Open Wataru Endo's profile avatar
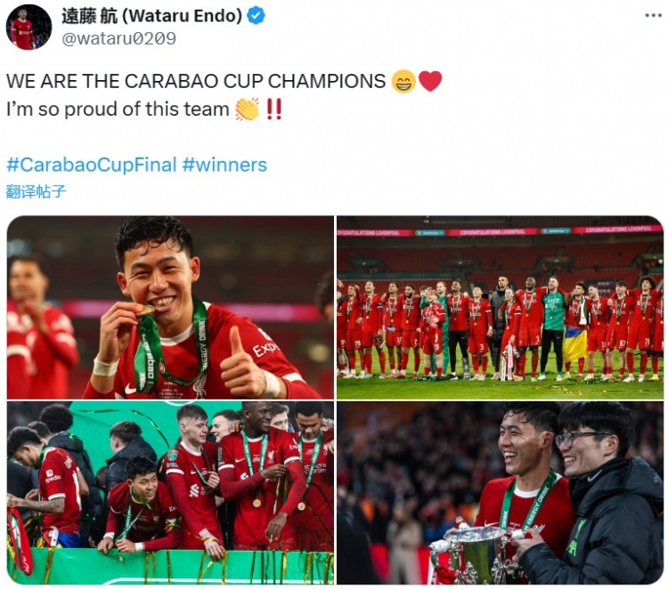 (29, 28)
